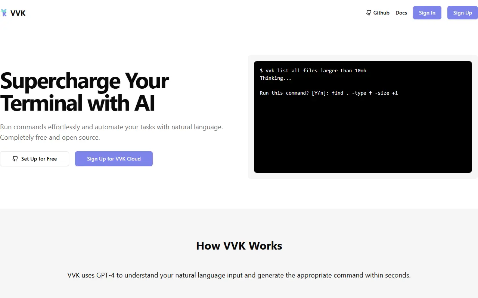Image resolution: width=478 pixels, height=298 pixels.
Task: Click Sign Up for VVK Cloud
Action: point(114,159)
